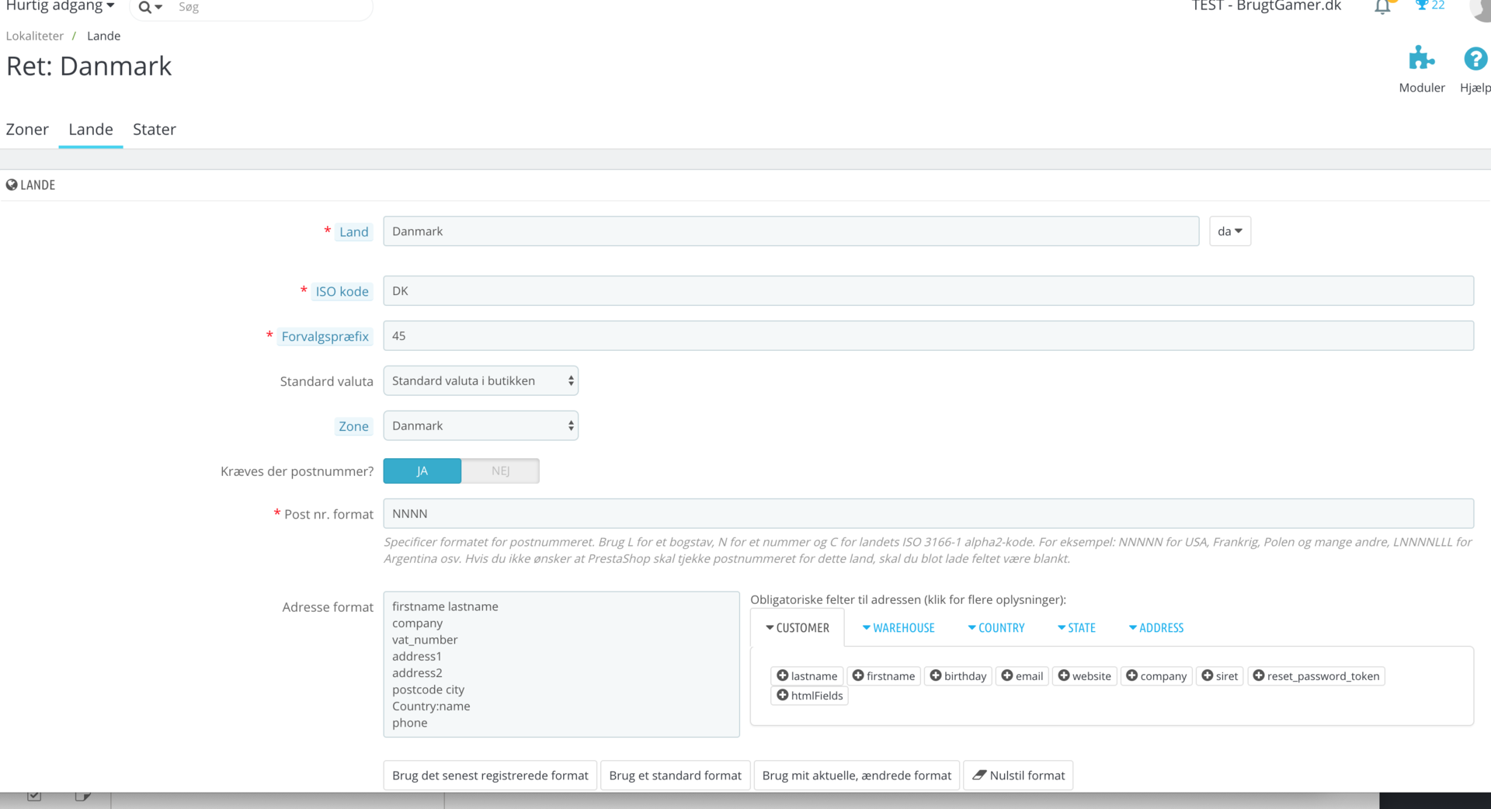
Task: Add reset_password_token via plus icon
Action: tap(1259, 675)
